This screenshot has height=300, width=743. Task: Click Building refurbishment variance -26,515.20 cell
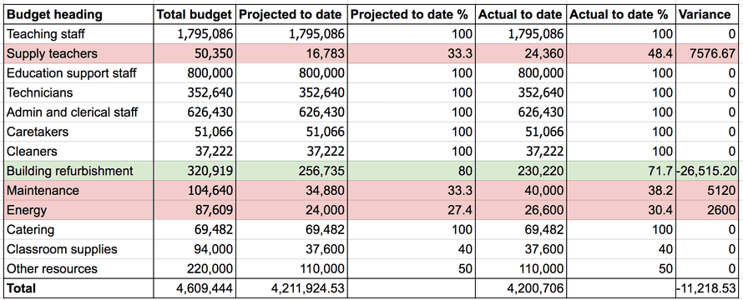[707, 171]
